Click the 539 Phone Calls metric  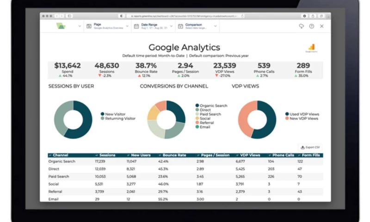(264, 69)
